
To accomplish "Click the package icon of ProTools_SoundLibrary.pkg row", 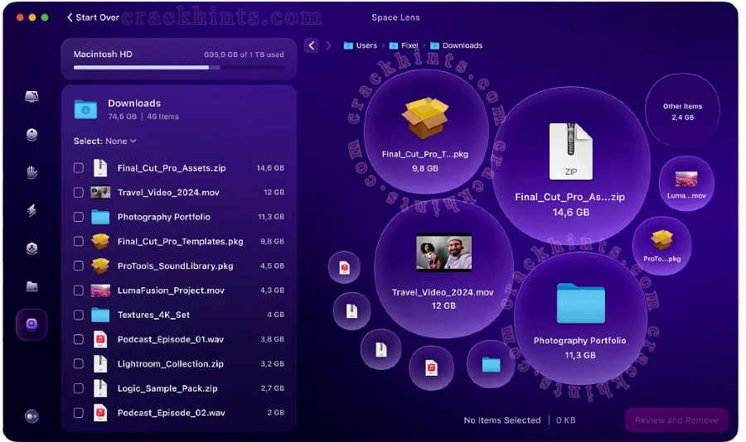I will (x=100, y=266).
